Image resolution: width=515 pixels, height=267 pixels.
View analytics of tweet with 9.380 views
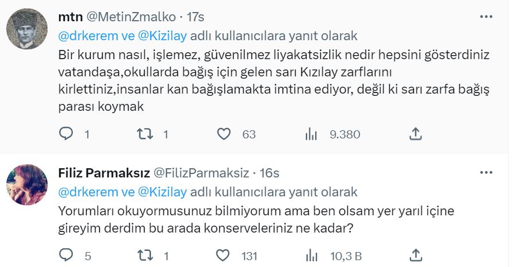311,134
